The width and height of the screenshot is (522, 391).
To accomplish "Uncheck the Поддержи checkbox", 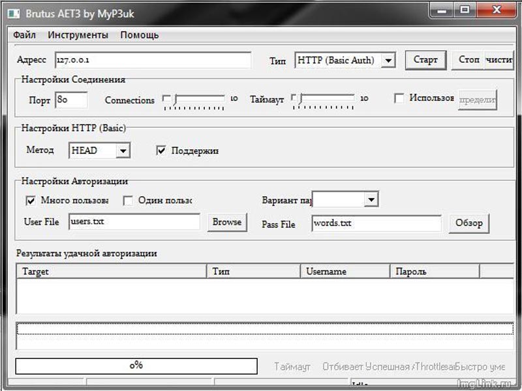I will 161,151.
